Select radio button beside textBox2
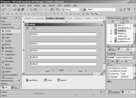Screen dimensions: 136x98 [28, 43]
